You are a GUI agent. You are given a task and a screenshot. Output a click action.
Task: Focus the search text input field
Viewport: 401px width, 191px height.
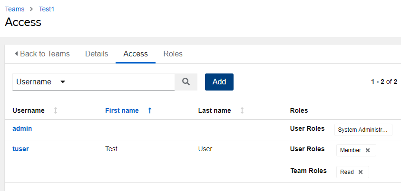tap(124, 82)
